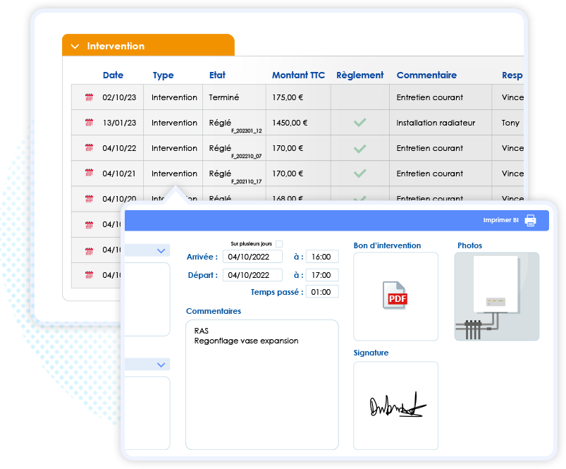Open the PDF bon d'intervention file
The width and height of the screenshot is (566, 469).
point(395,296)
